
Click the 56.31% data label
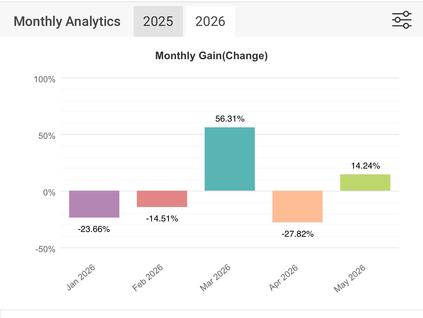[x=230, y=119]
